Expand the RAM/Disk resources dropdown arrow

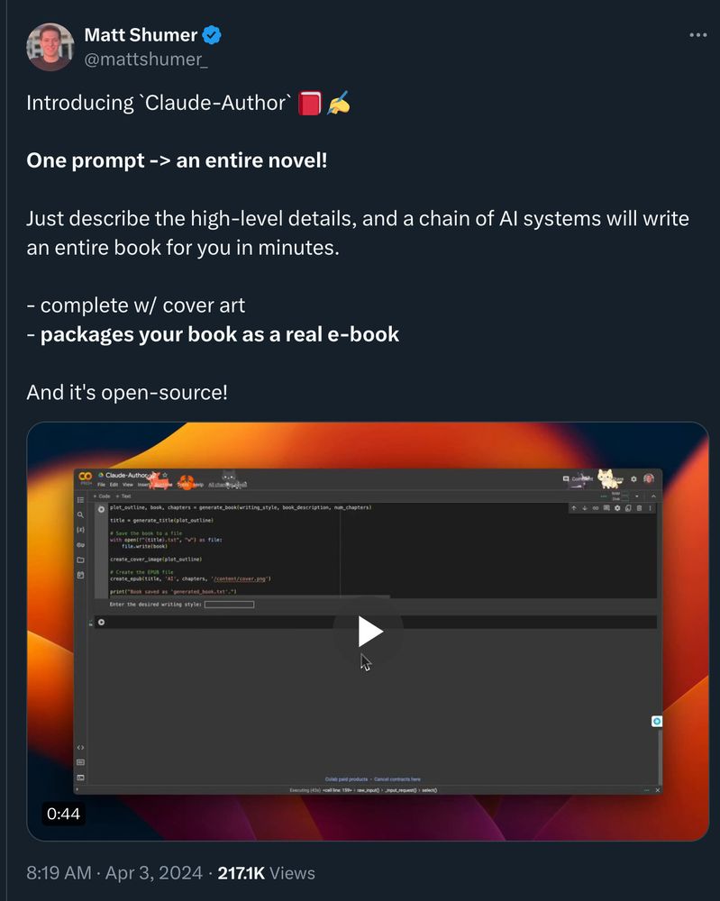(637, 496)
